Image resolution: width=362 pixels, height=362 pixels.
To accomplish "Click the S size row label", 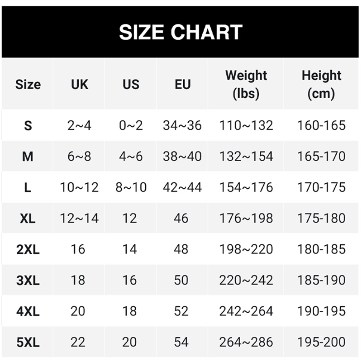I will tap(28, 125).
